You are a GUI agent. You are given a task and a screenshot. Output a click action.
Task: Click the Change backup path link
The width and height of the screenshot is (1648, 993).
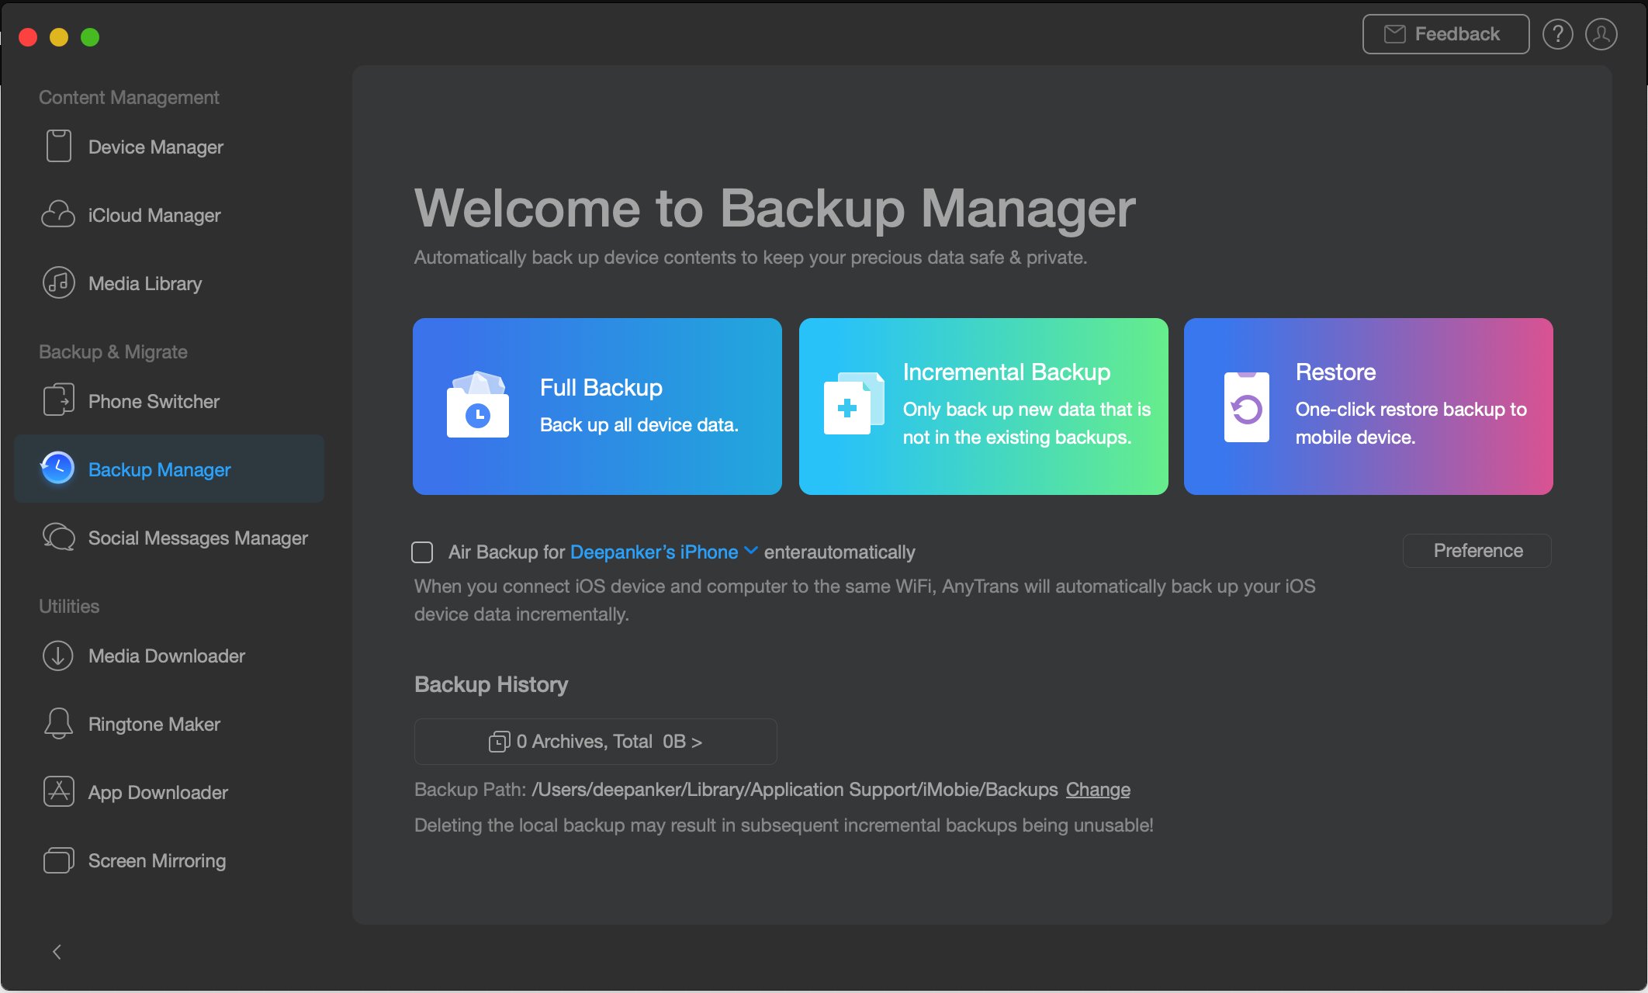click(1098, 790)
